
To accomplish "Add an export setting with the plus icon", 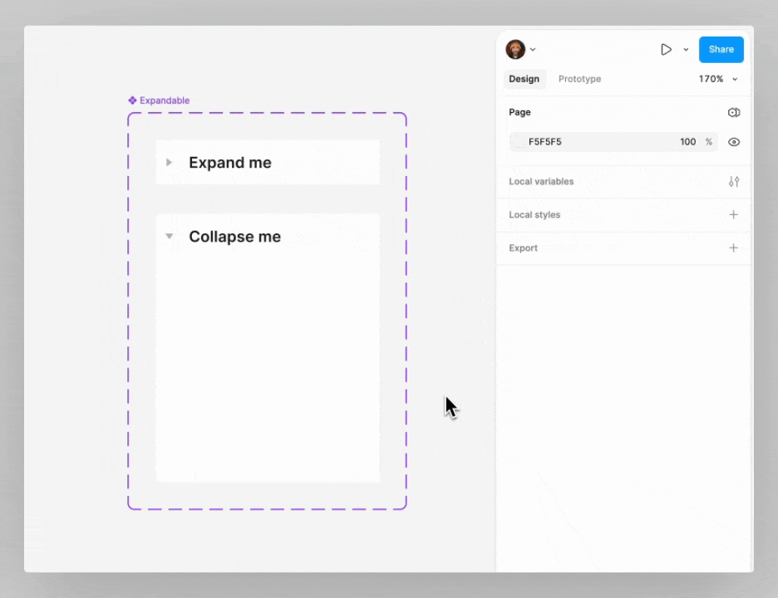I will [x=733, y=248].
